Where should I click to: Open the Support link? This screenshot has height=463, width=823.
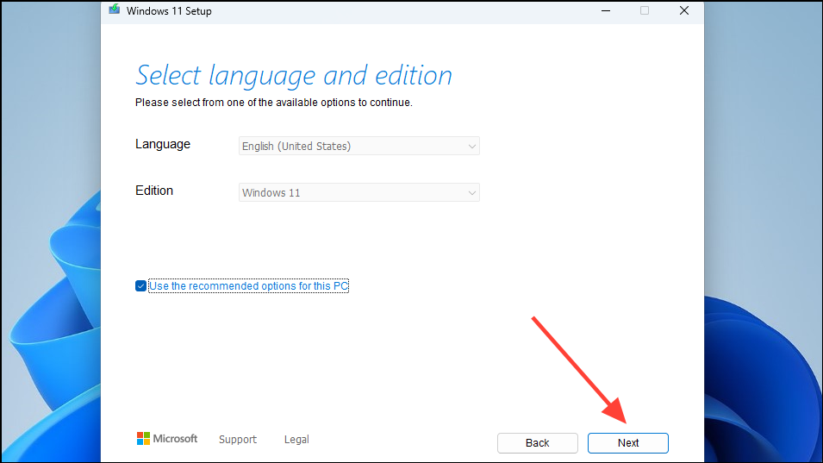click(238, 440)
